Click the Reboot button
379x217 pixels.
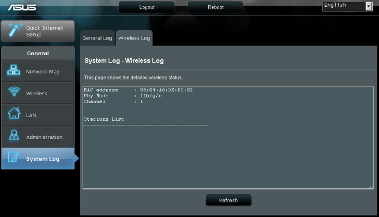pos(216,7)
